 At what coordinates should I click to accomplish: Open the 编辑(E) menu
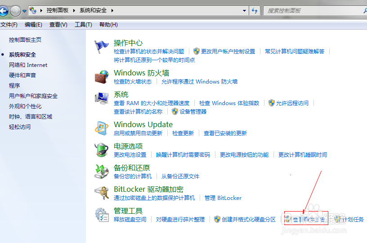[33, 25]
